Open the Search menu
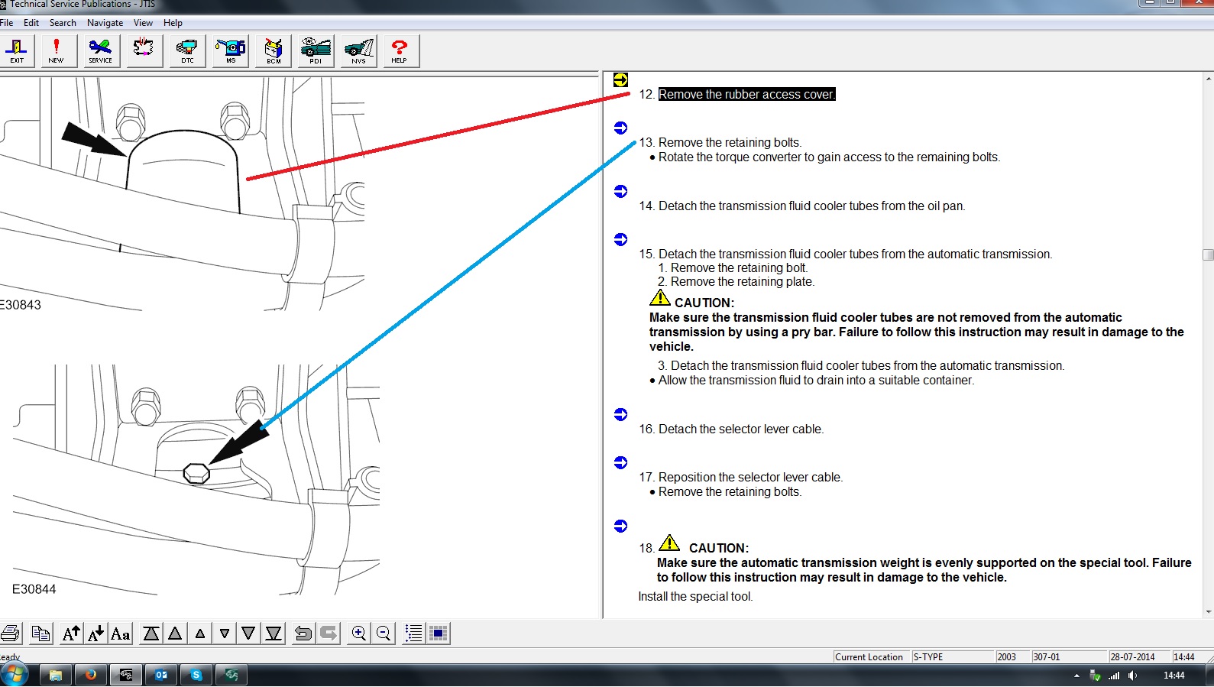This screenshot has height=687, width=1214. pyautogui.click(x=63, y=23)
